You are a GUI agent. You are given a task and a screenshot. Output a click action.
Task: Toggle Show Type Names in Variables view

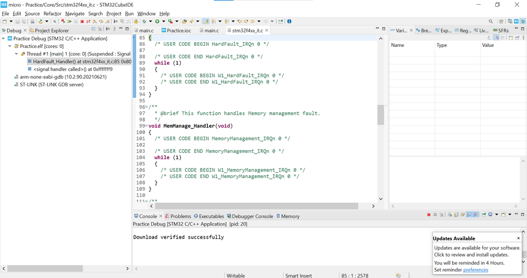pos(490,37)
